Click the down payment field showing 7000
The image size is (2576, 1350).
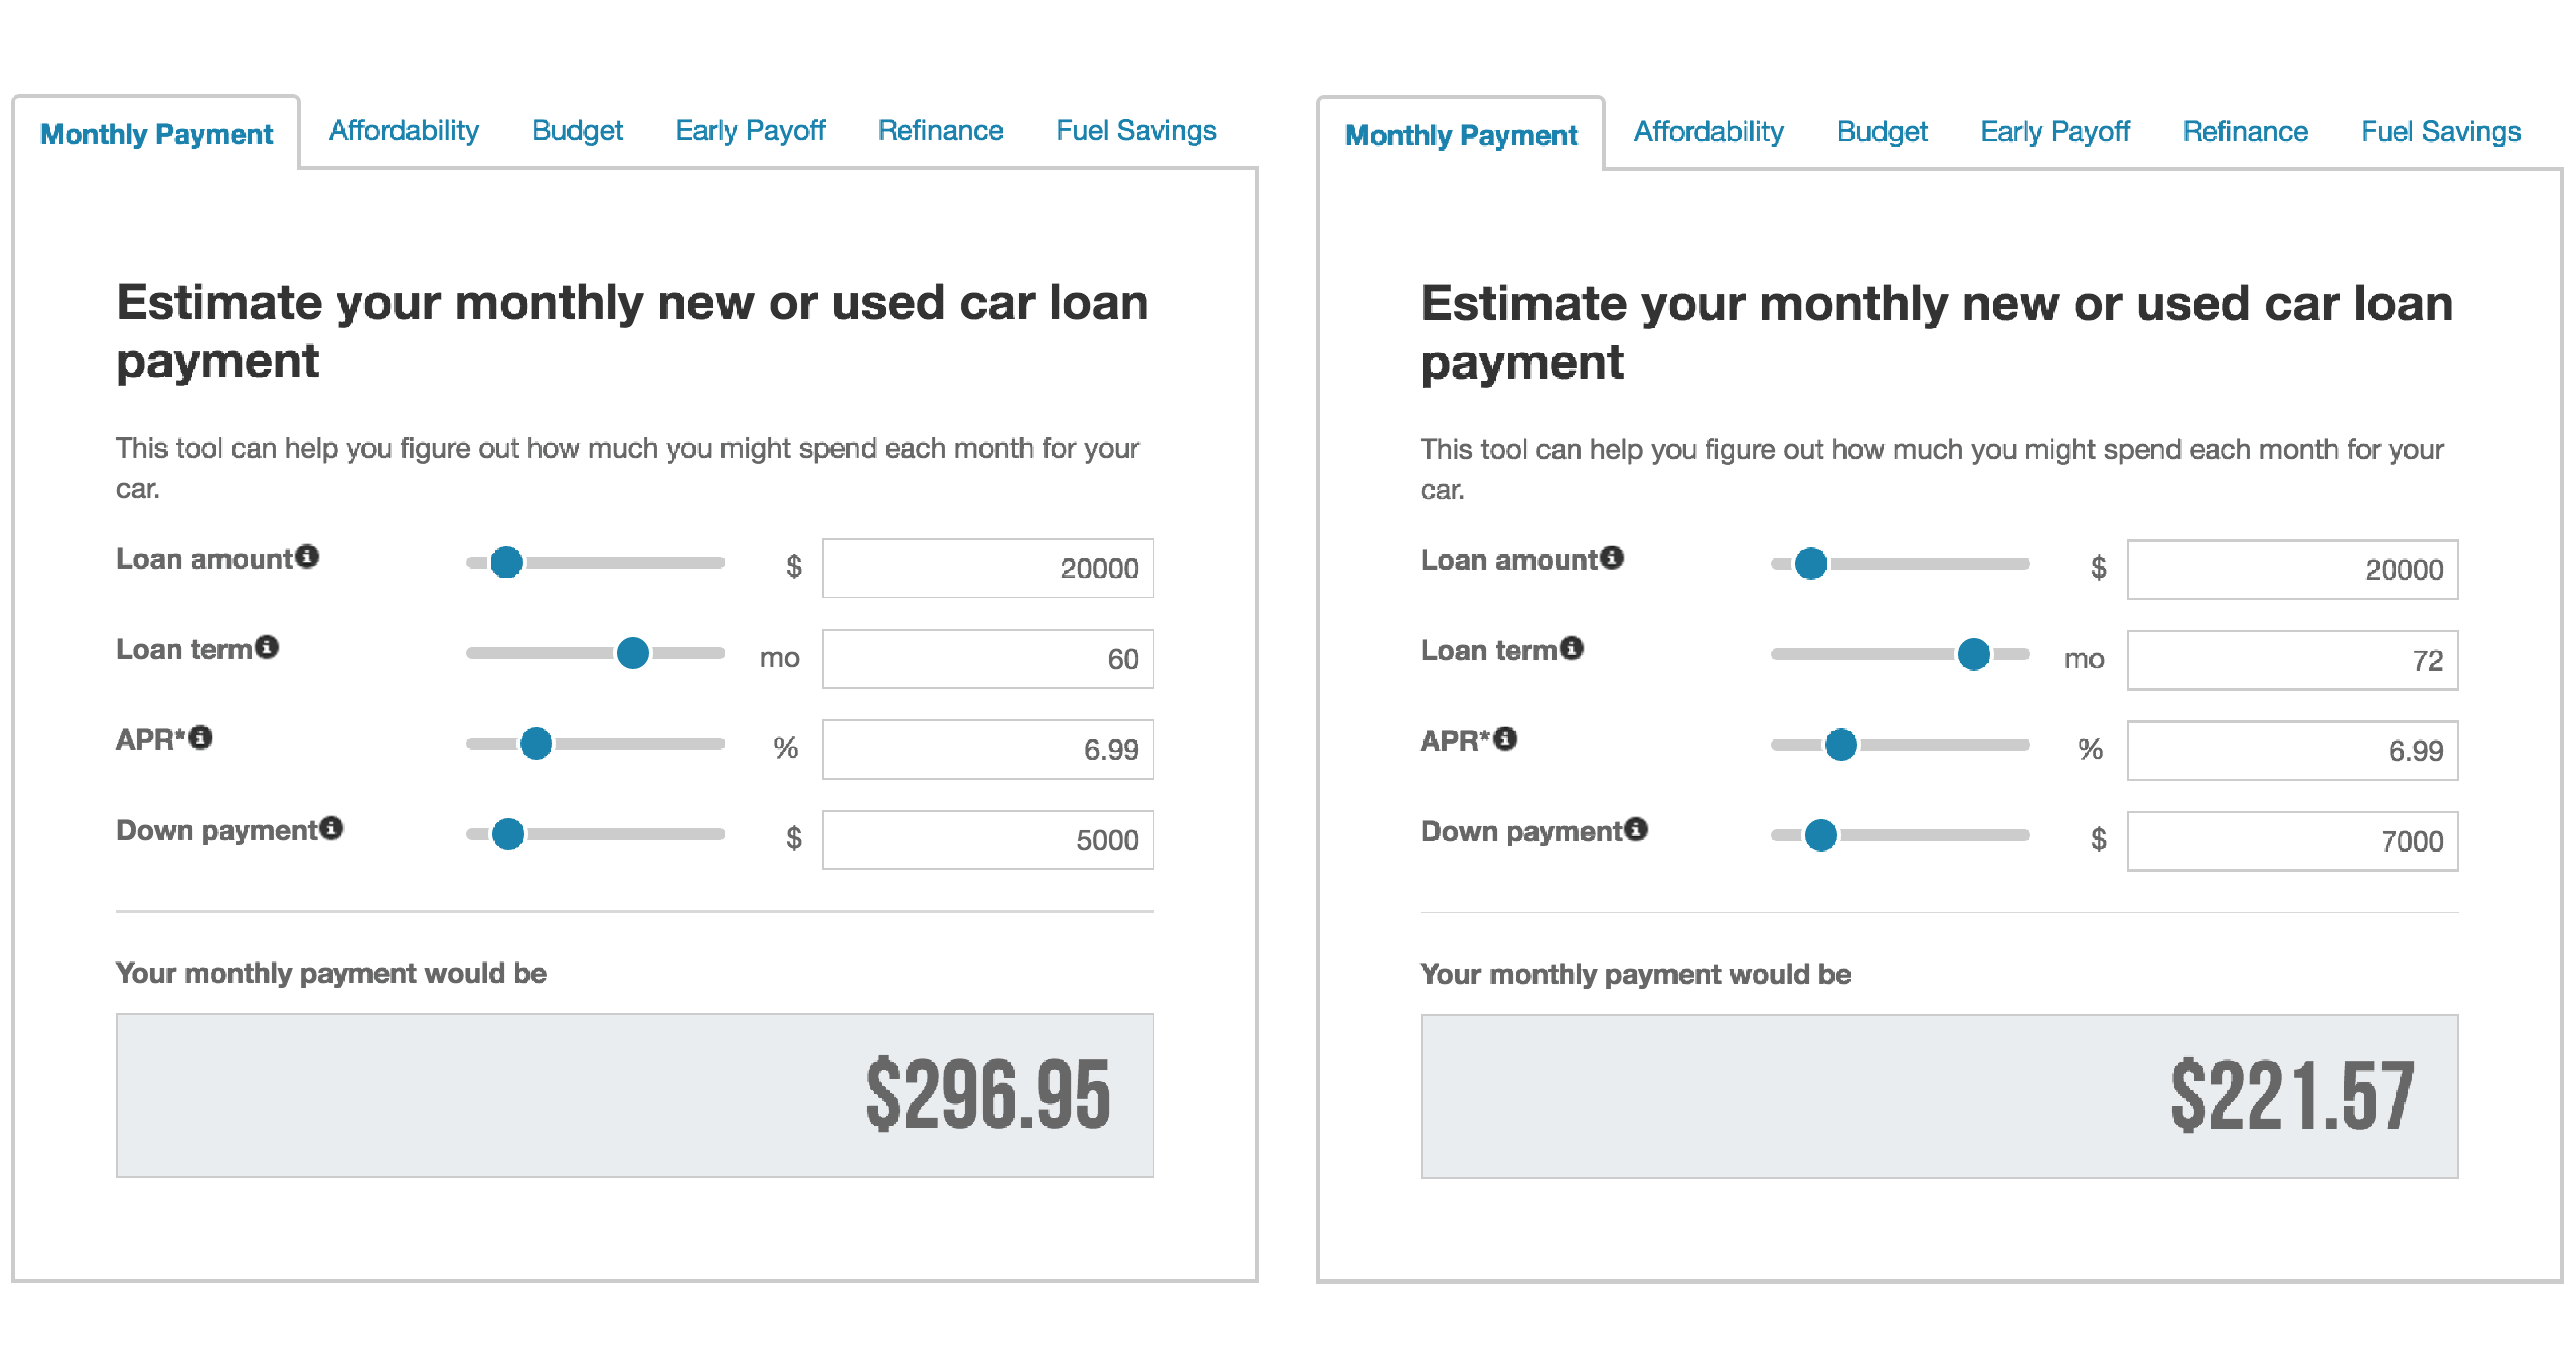click(x=2292, y=841)
